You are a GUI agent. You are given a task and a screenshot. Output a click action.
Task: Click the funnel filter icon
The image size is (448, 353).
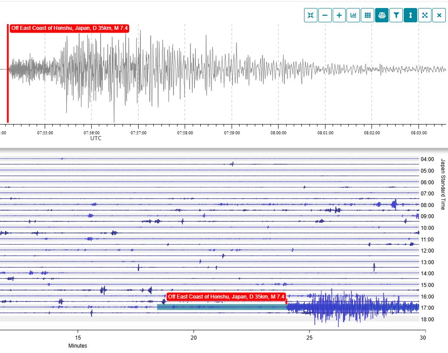[x=396, y=15]
